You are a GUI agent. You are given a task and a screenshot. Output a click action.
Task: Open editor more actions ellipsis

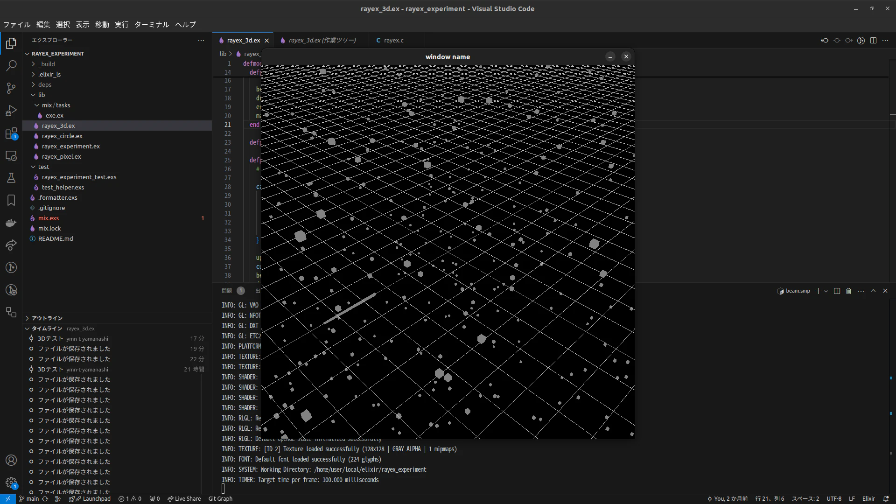coord(885,41)
